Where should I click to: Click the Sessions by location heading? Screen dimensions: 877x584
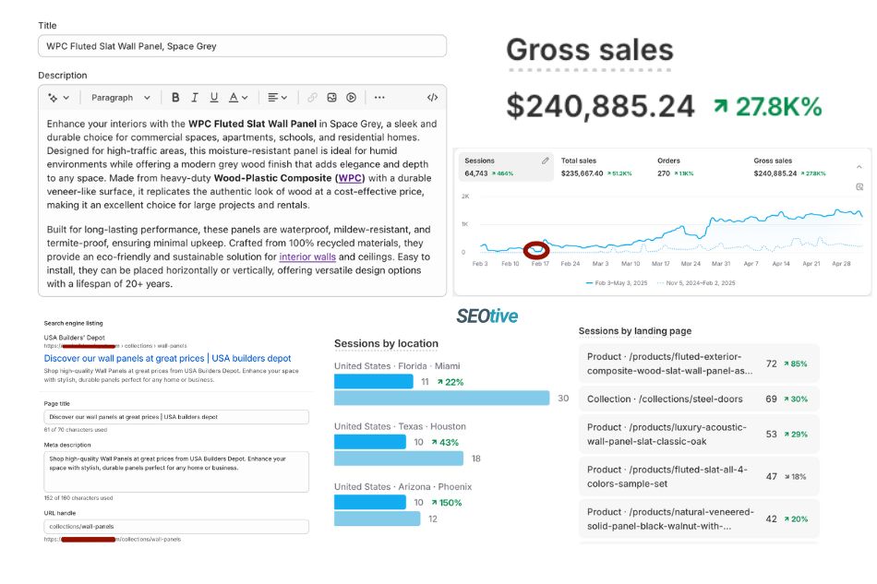pyautogui.click(x=387, y=344)
